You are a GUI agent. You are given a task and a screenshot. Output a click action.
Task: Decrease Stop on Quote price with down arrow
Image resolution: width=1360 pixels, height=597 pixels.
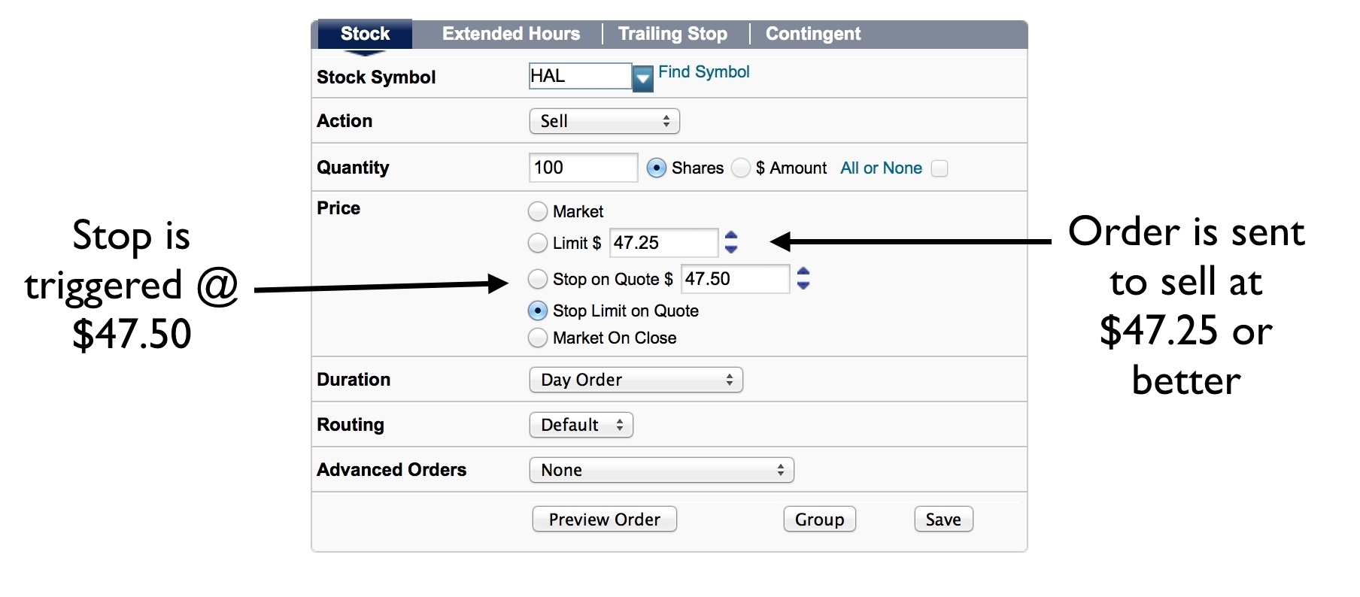pos(803,285)
